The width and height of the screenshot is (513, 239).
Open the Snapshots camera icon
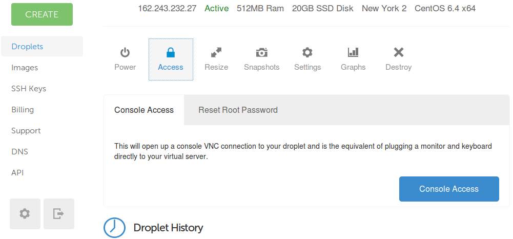[x=261, y=52]
